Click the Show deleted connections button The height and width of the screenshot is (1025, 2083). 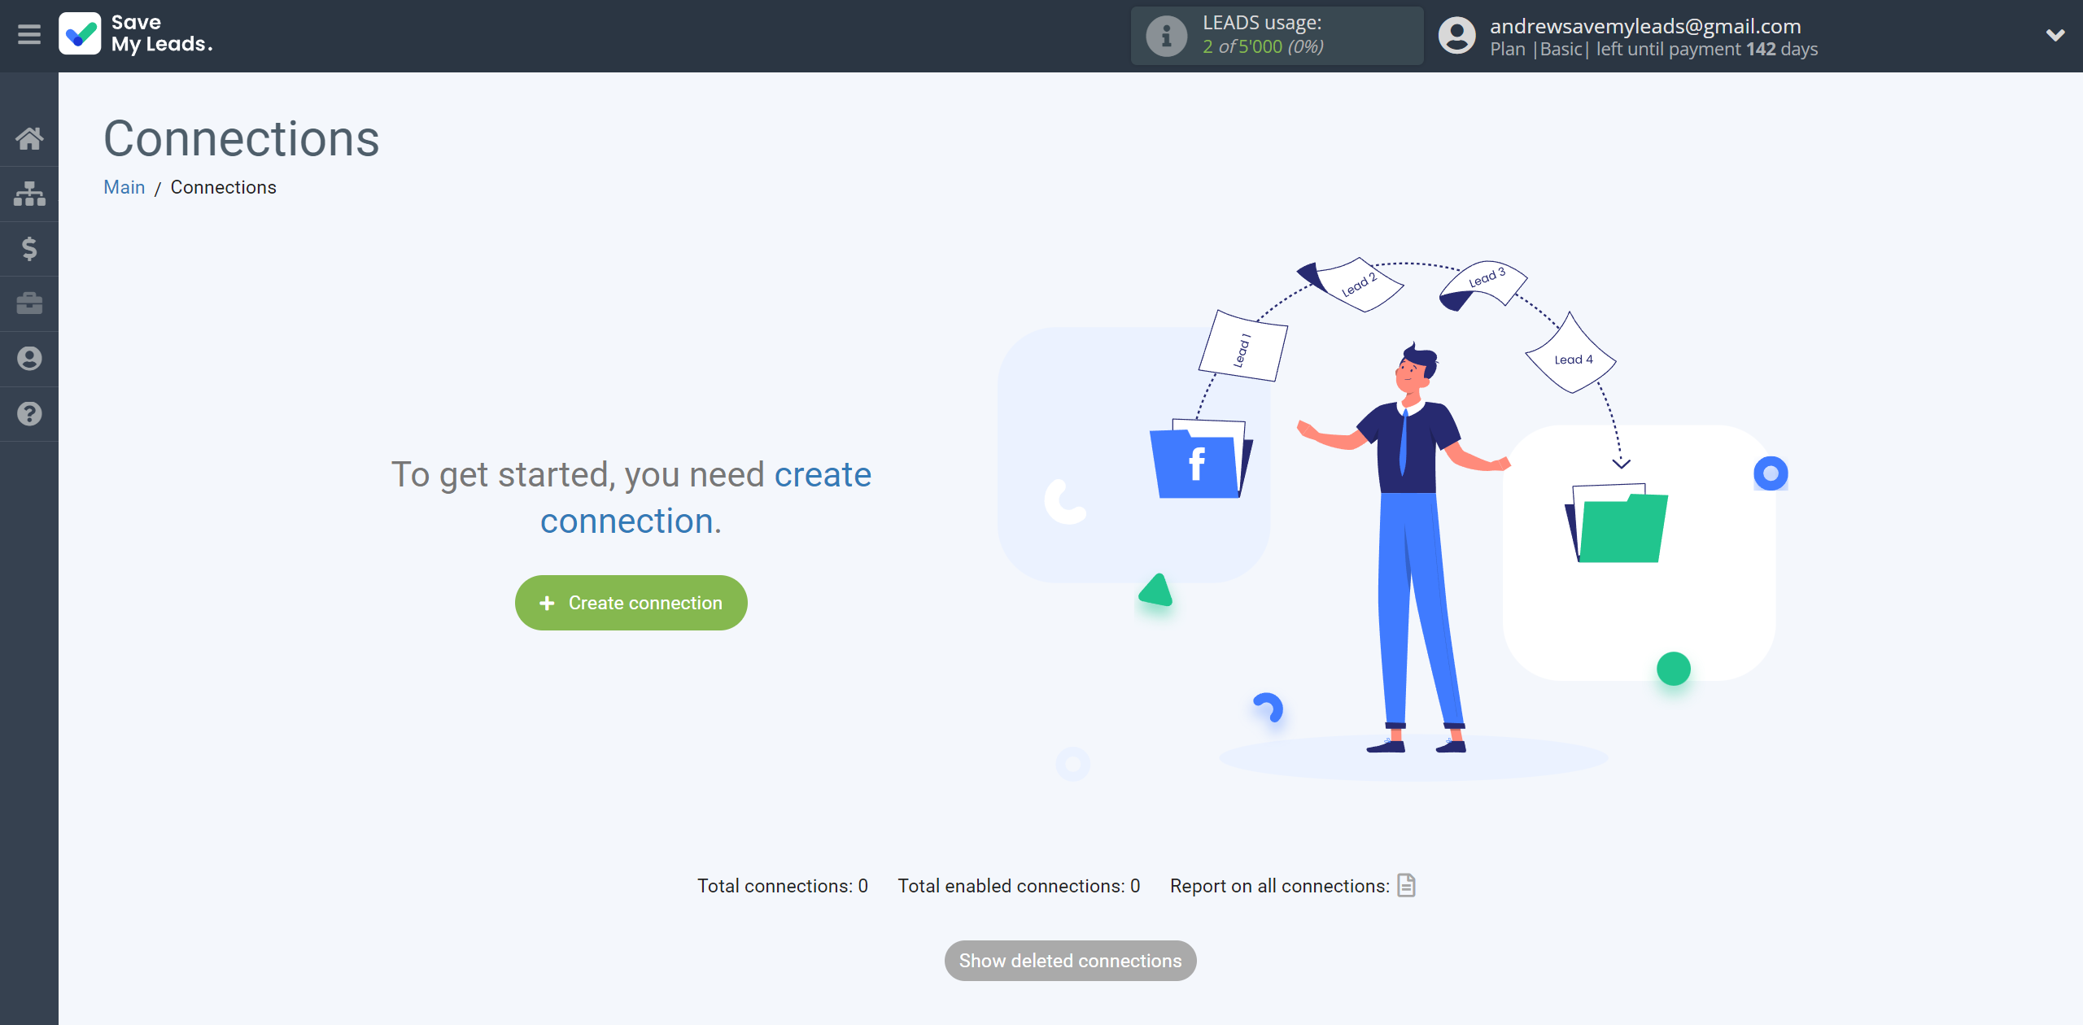tap(1071, 960)
